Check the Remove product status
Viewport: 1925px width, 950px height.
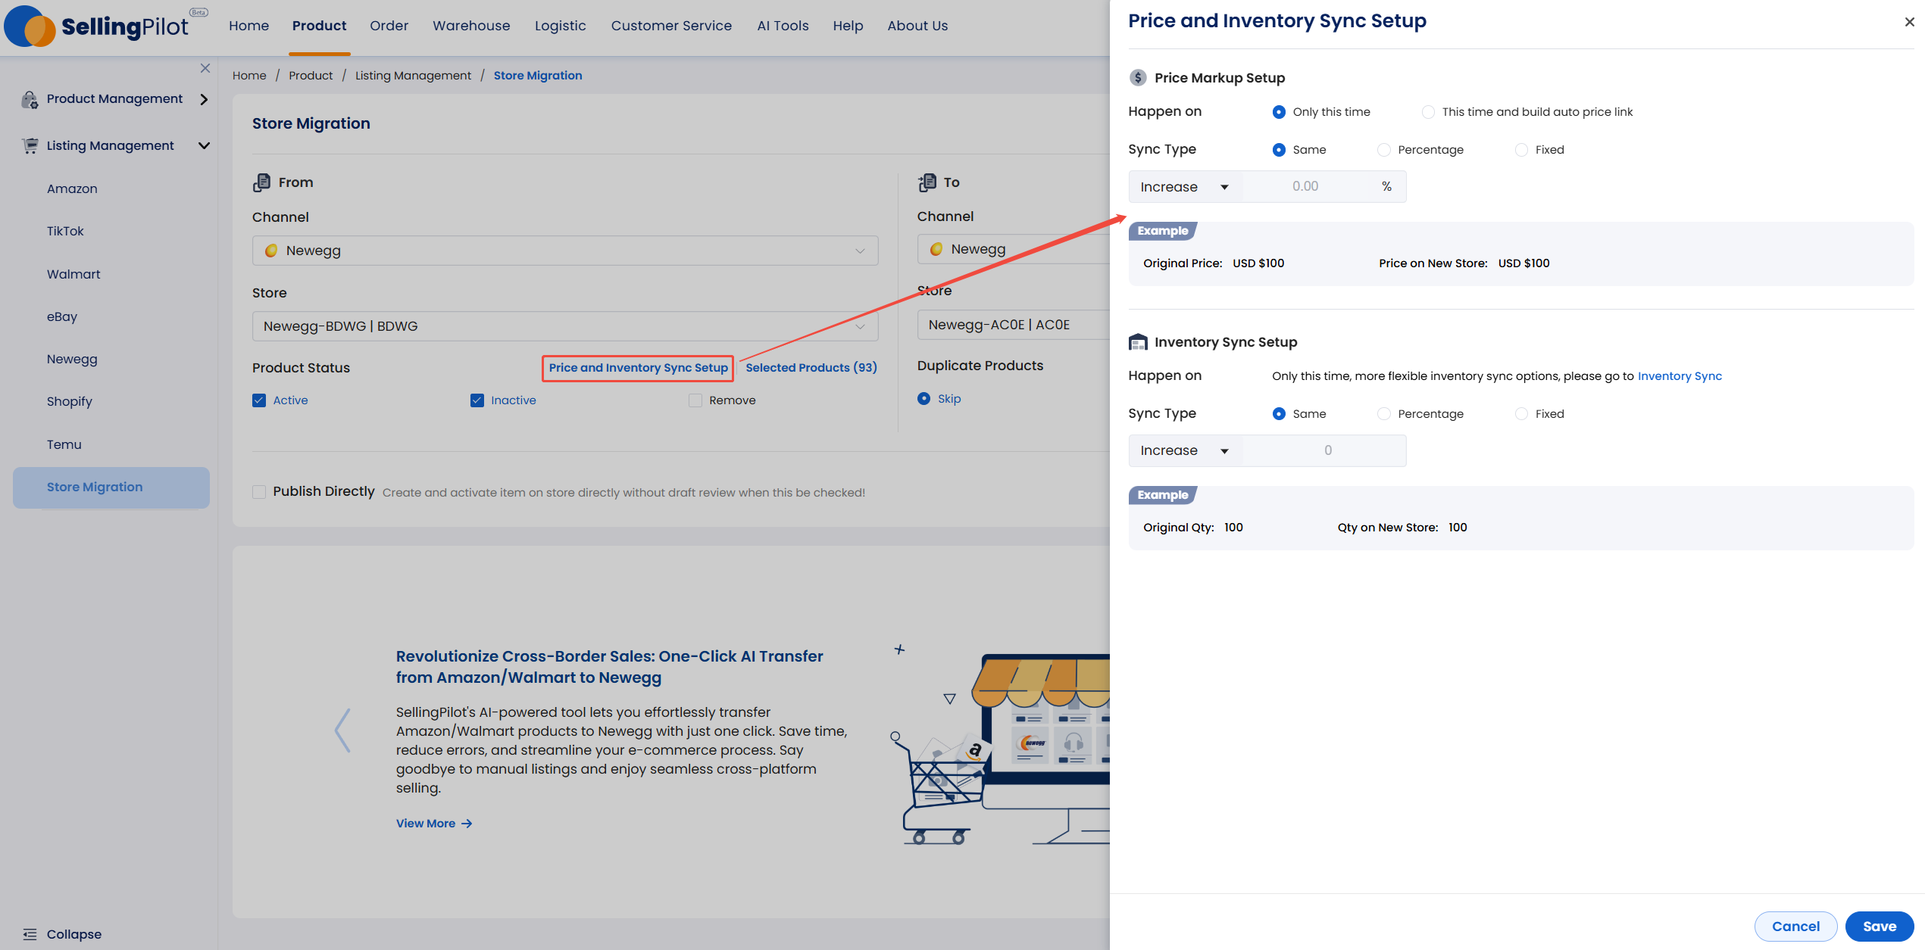[x=695, y=400]
